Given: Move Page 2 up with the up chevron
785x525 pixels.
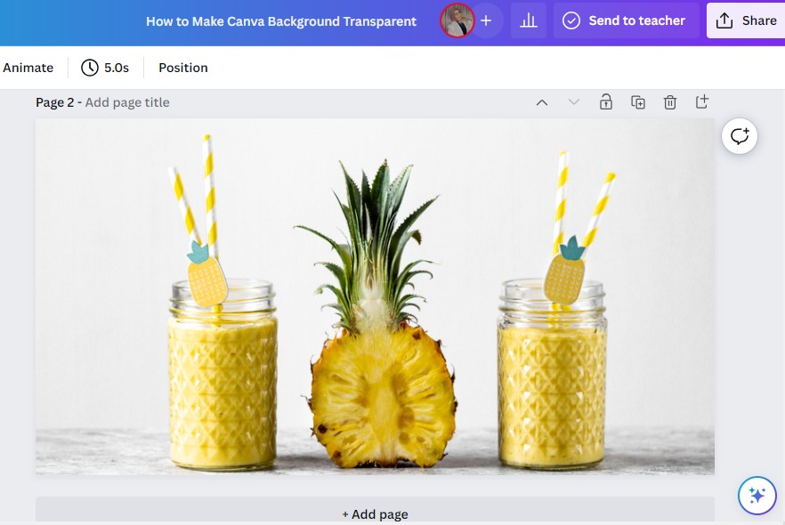Looking at the screenshot, I should point(542,101).
